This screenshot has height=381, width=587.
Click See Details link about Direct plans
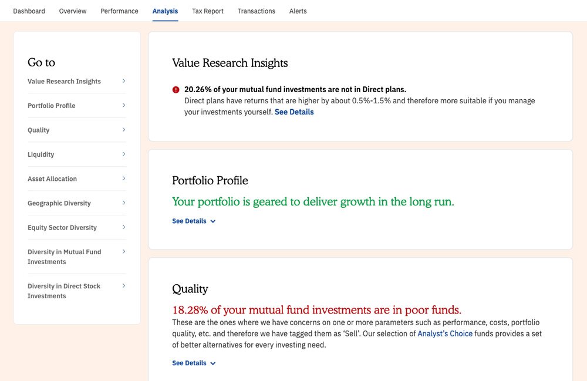294,112
